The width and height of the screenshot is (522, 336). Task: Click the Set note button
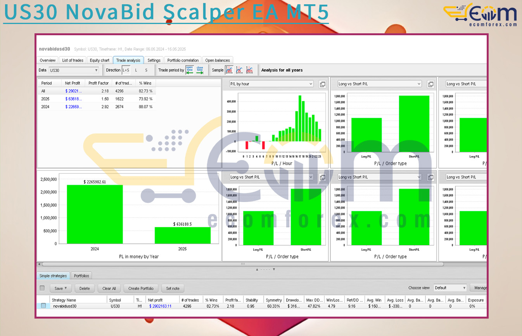(x=173, y=288)
